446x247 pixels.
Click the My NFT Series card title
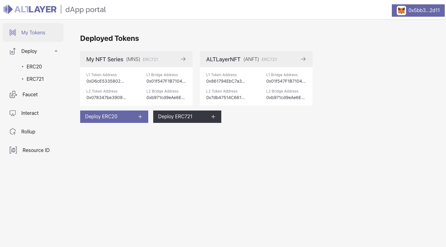pos(105,59)
